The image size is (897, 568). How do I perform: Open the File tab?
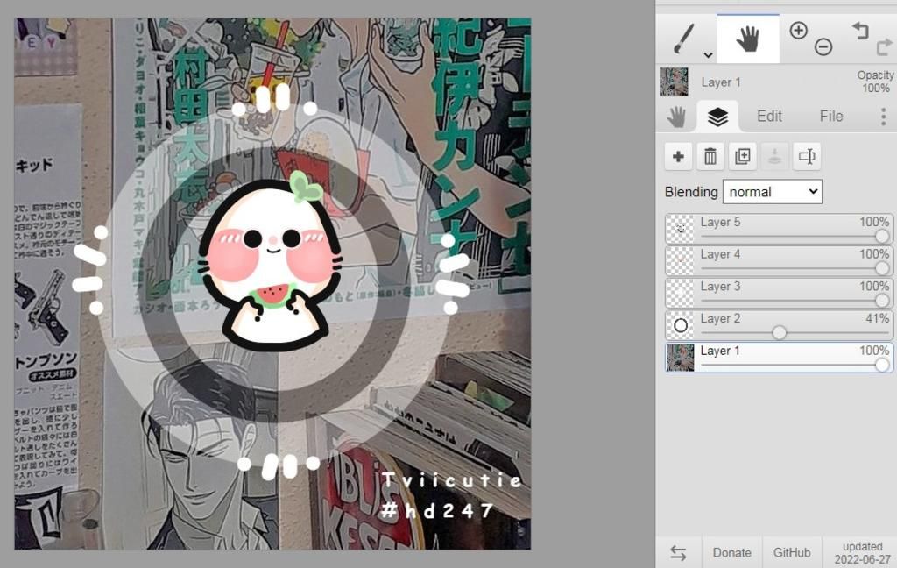pyautogui.click(x=831, y=117)
